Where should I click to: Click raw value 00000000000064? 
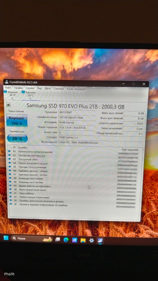coord(128,162)
